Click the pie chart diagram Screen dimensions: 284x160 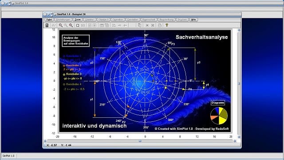tap(219, 116)
